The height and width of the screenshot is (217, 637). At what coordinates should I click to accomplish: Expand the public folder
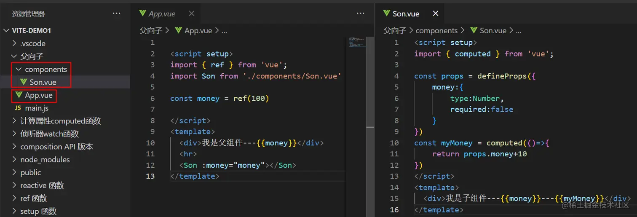click(x=14, y=173)
